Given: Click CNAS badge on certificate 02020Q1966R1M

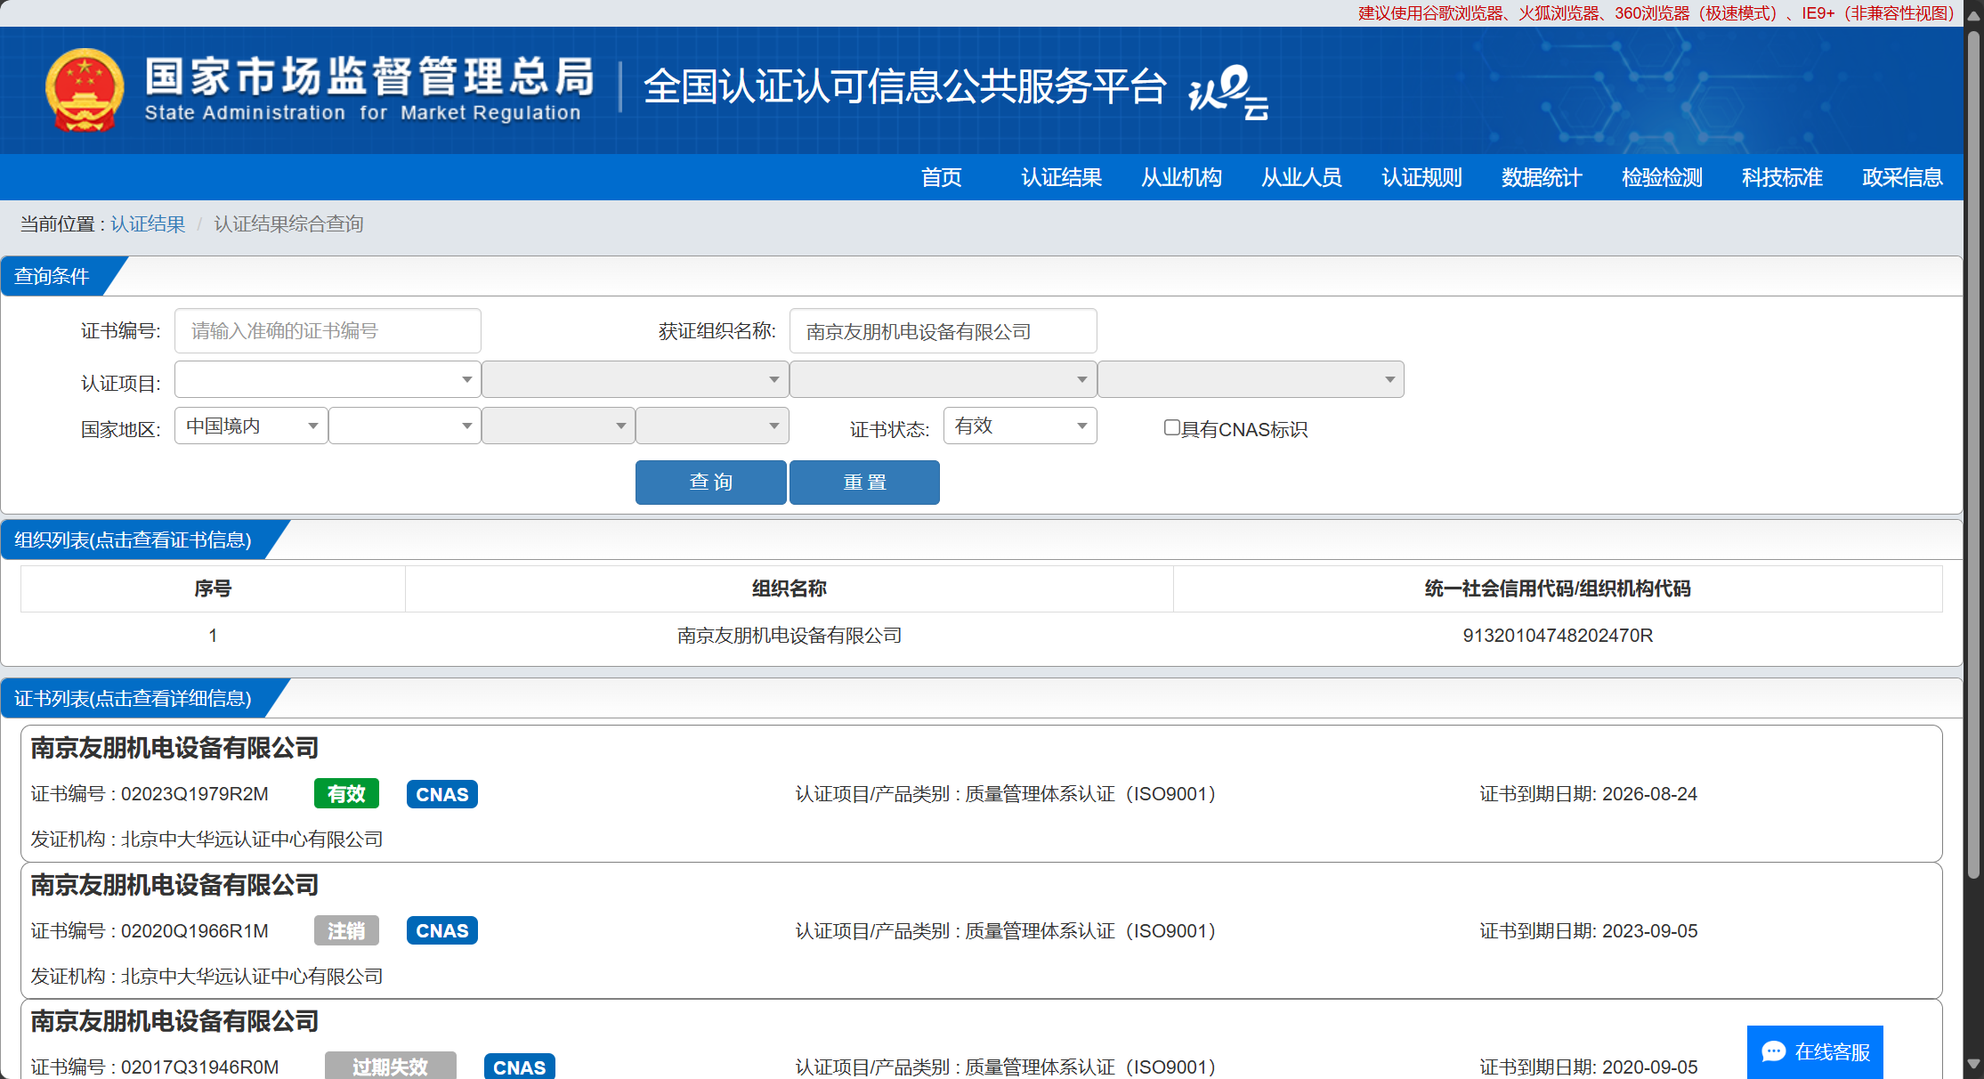Looking at the screenshot, I should click(442, 930).
